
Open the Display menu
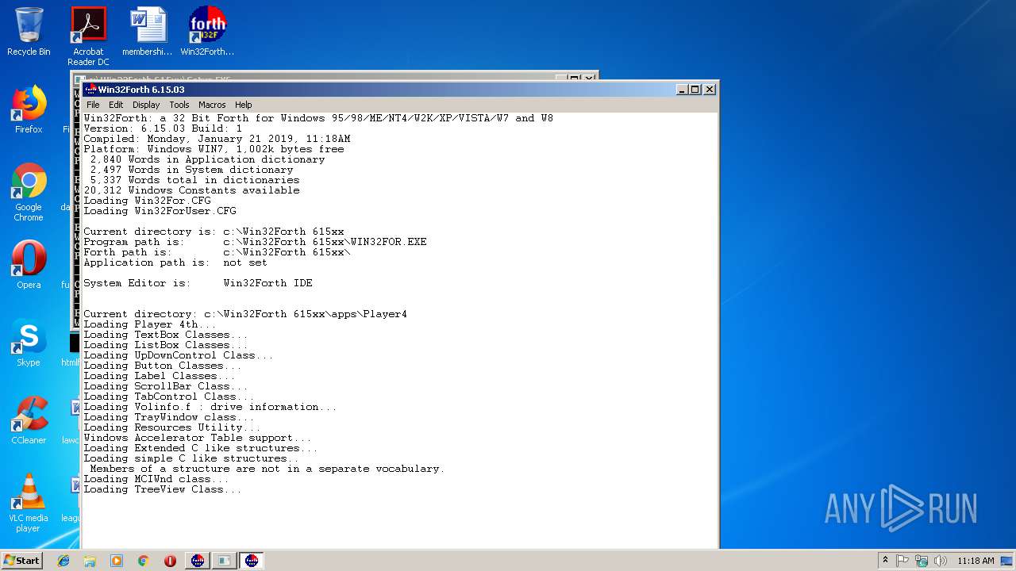pos(146,105)
